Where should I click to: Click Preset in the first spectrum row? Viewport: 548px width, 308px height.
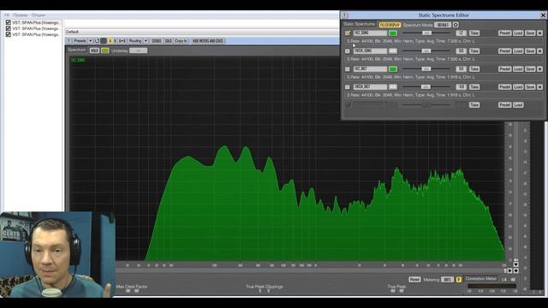tap(504, 33)
